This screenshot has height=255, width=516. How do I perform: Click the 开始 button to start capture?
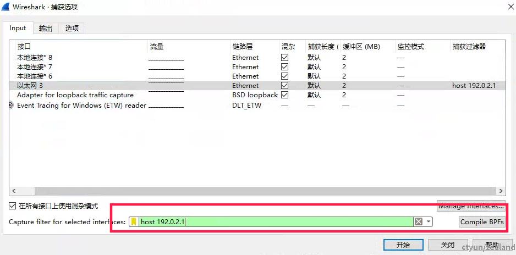tap(403, 245)
